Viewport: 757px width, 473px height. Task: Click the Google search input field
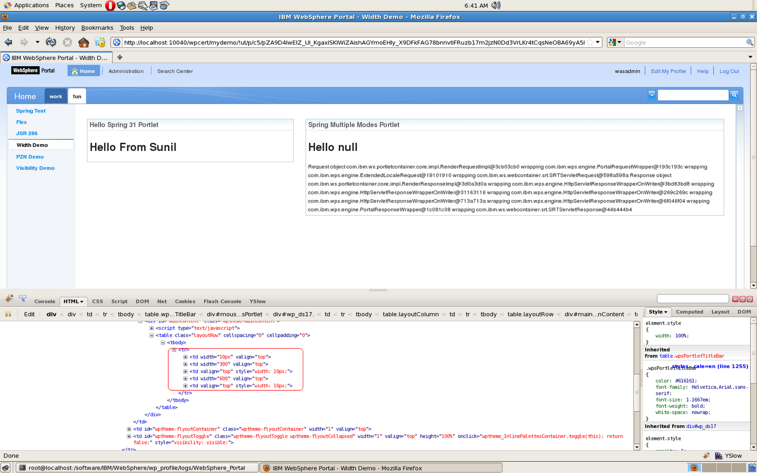pos(685,42)
